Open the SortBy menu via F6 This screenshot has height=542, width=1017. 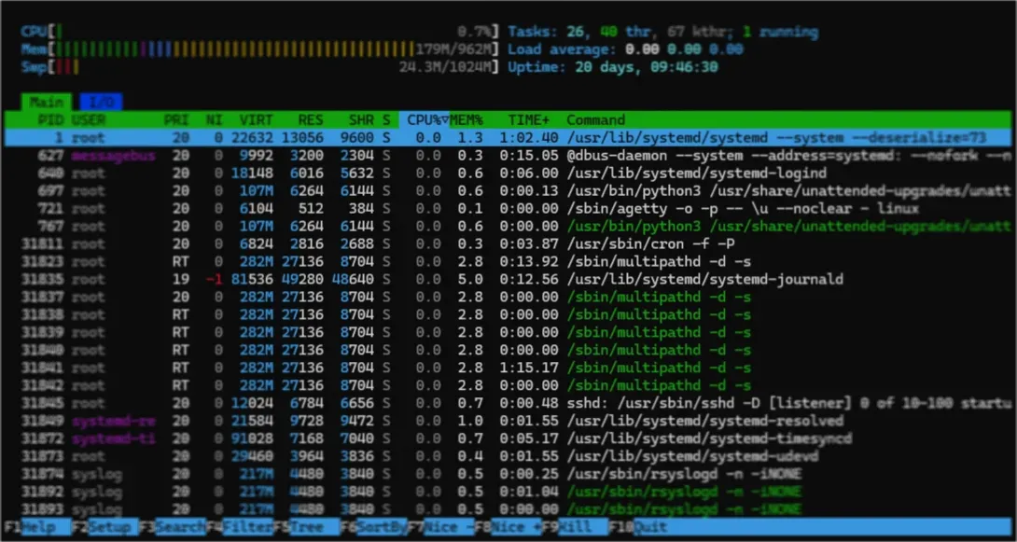tap(378, 527)
